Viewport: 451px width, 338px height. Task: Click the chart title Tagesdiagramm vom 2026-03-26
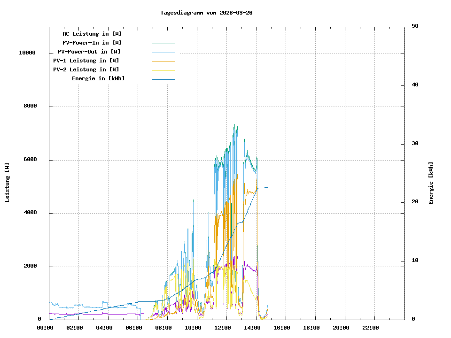(x=206, y=13)
